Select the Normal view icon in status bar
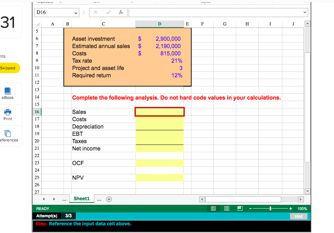The height and width of the screenshot is (233, 334). [x=213, y=208]
